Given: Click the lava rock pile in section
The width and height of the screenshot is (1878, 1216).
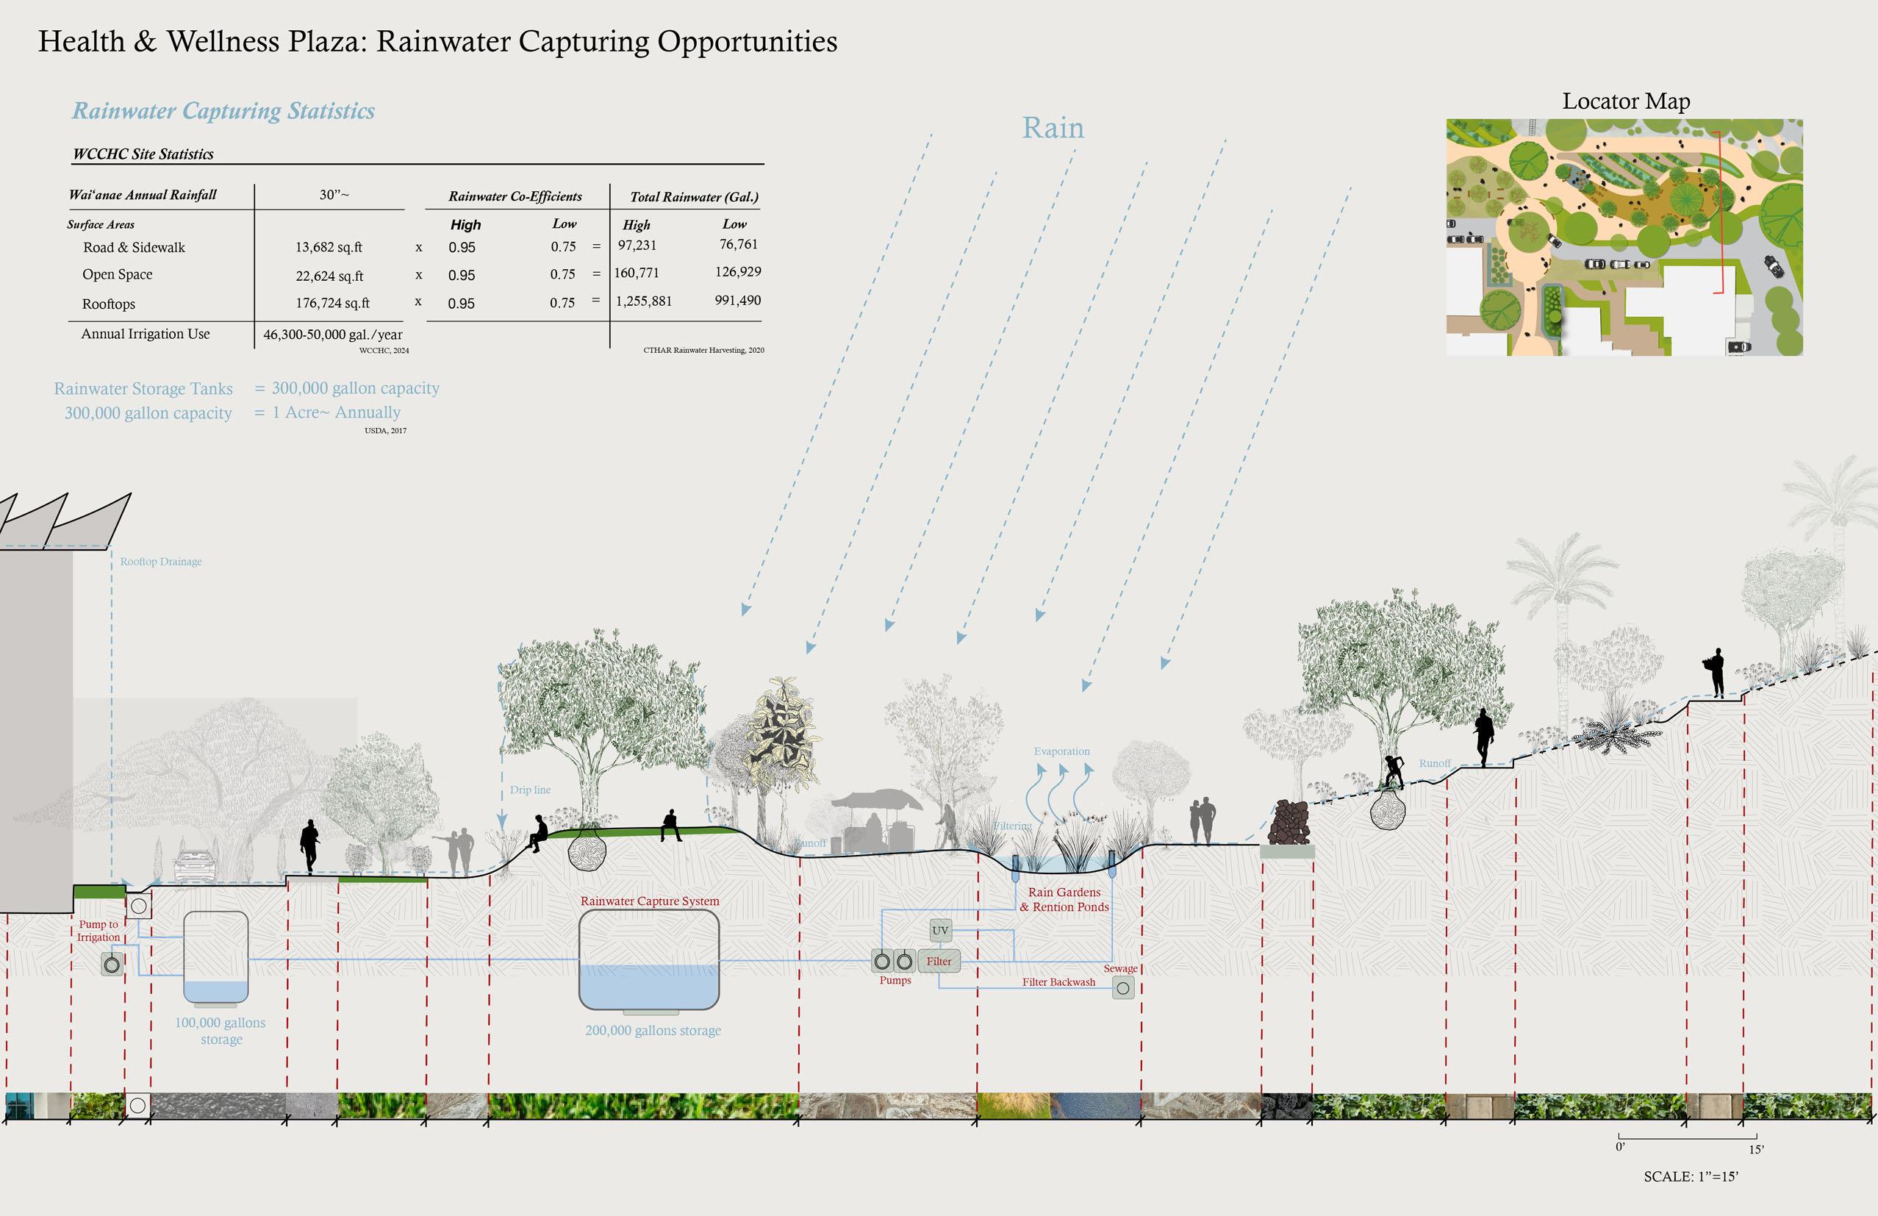Looking at the screenshot, I should click(x=1288, y=822).
